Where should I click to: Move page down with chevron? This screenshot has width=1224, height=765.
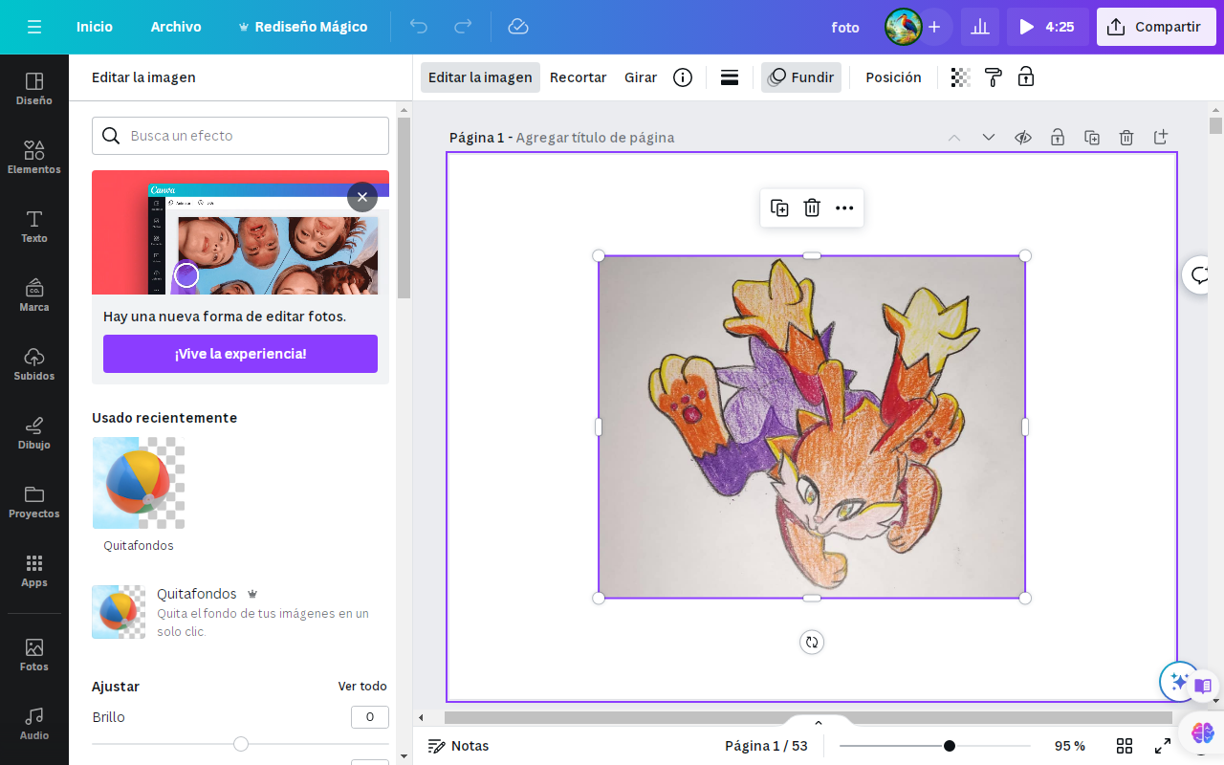[989, 138]
